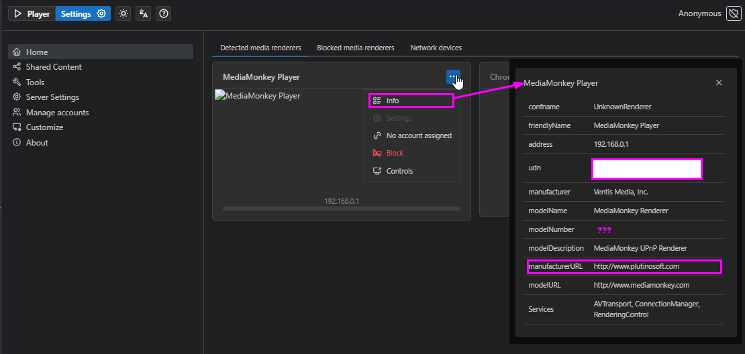Open the Customize page

(x=44, y=127)
